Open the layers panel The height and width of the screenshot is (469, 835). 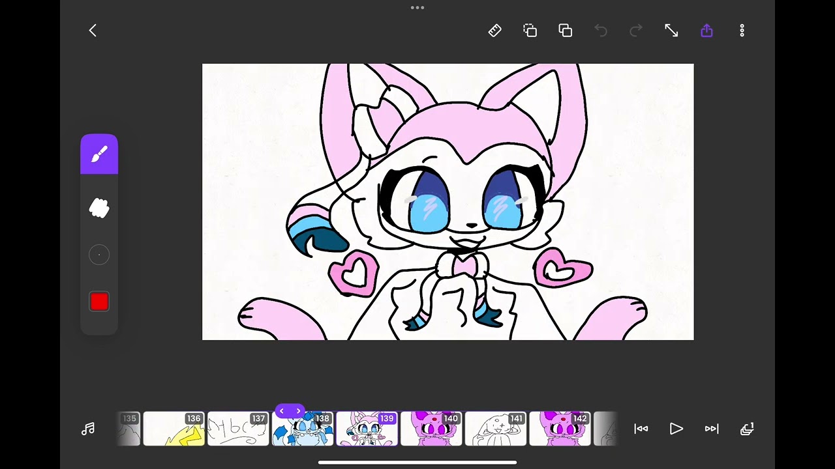(x=747, y=429)
